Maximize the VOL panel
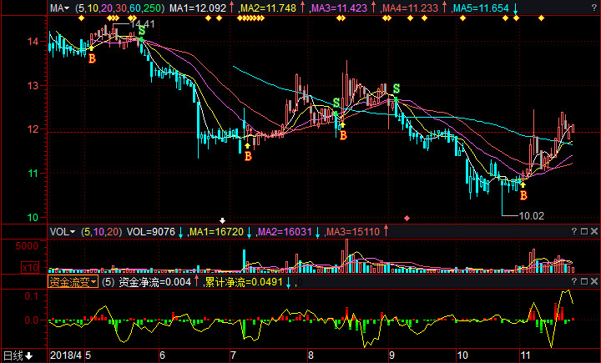The image size is (601, 363). [584, 231]
